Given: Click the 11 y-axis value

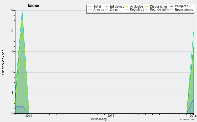Looking at the screenshot, I should tap(12, 31).
